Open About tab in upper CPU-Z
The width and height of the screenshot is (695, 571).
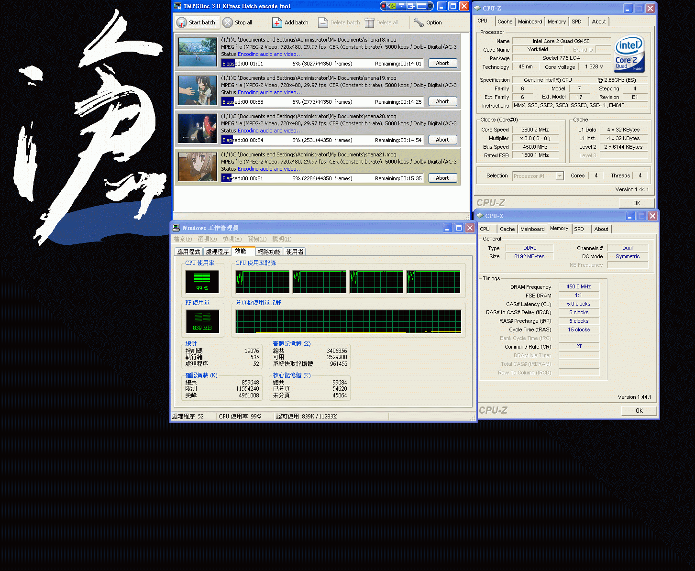click(599, 22)
